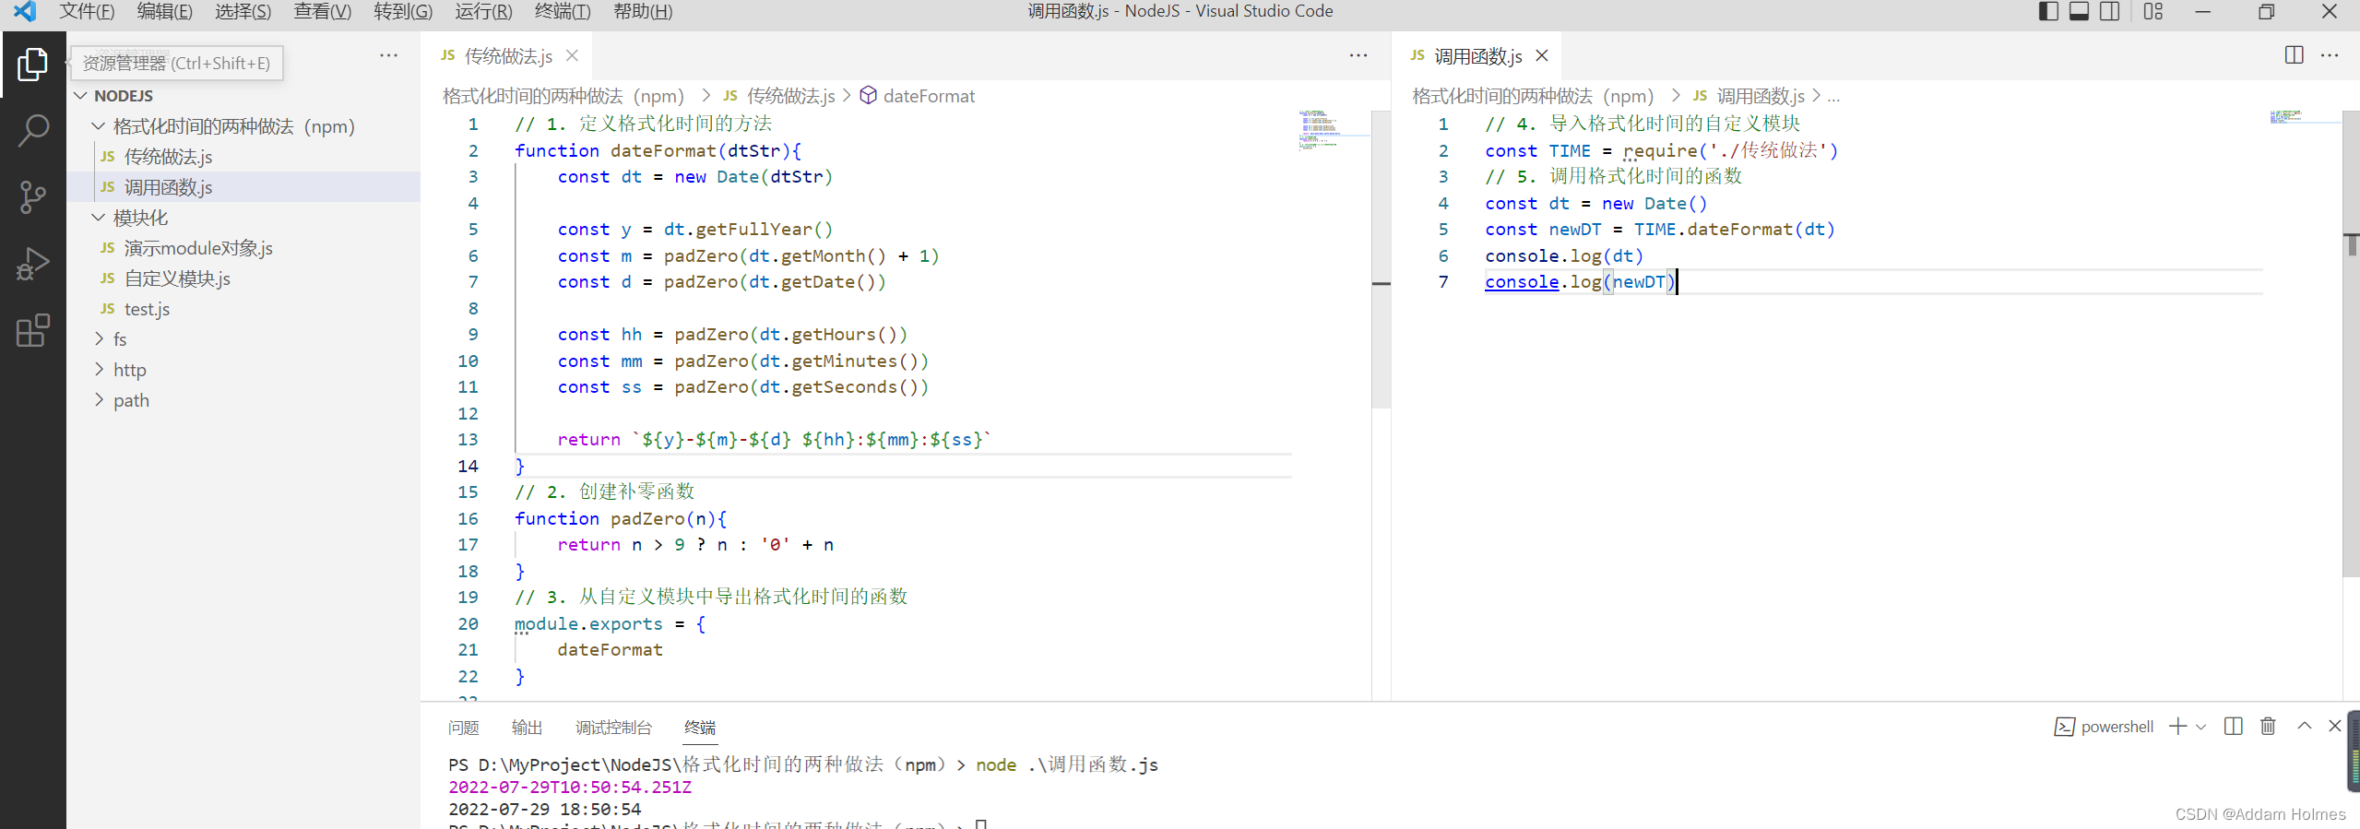Viewport: 2360px width, 829px height.
Task: Place cursor on line 2 require statement
Action: [x=1661, y=150]
